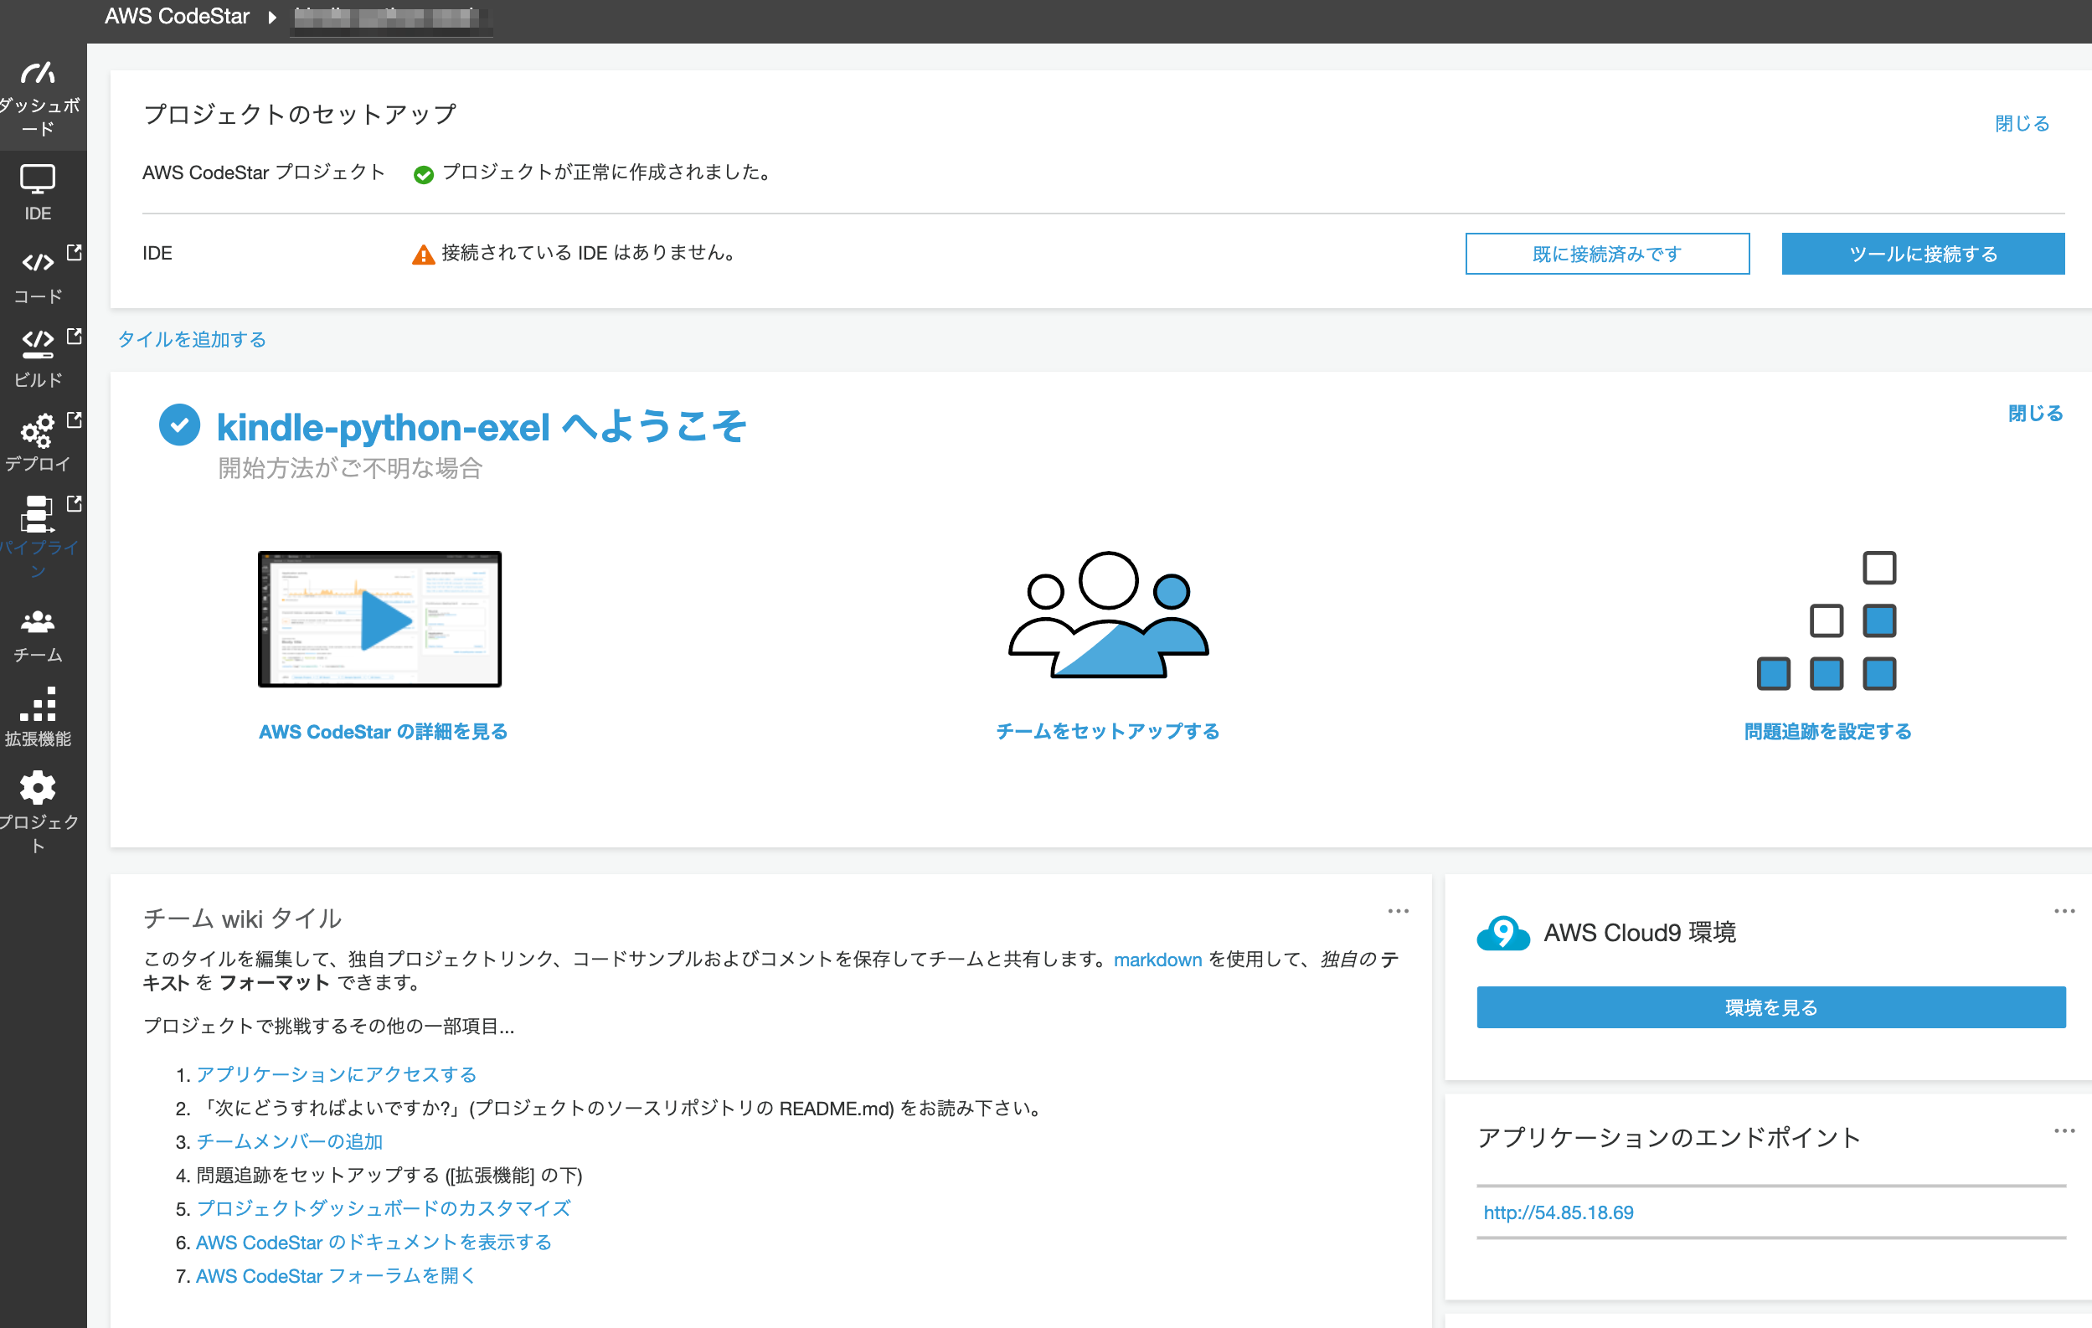
Task: Open the チーム wiki タイル options menu
Action: click(1398, 911)
